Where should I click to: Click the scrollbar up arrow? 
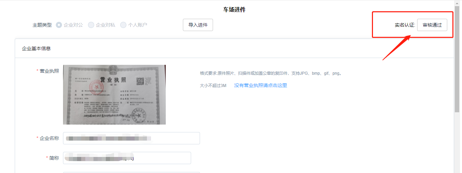click(457, 3)
